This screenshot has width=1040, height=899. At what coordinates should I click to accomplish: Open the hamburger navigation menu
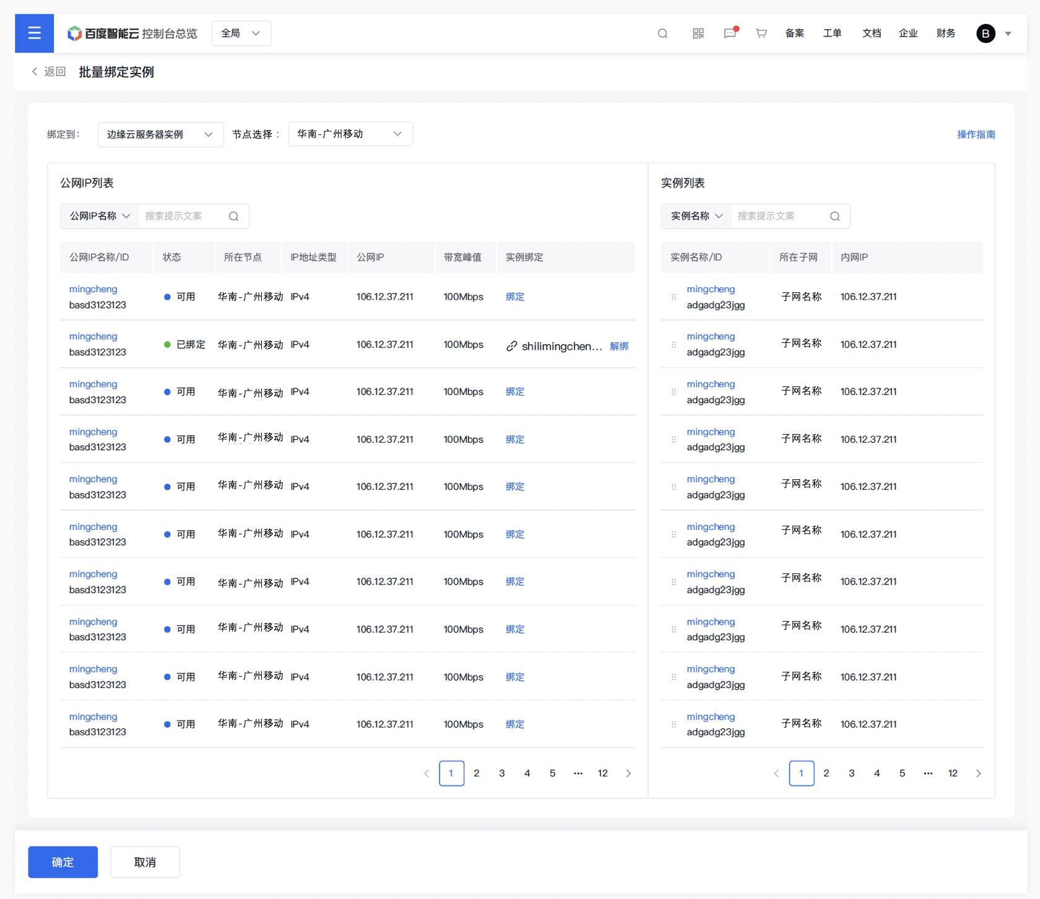(35, 33)
